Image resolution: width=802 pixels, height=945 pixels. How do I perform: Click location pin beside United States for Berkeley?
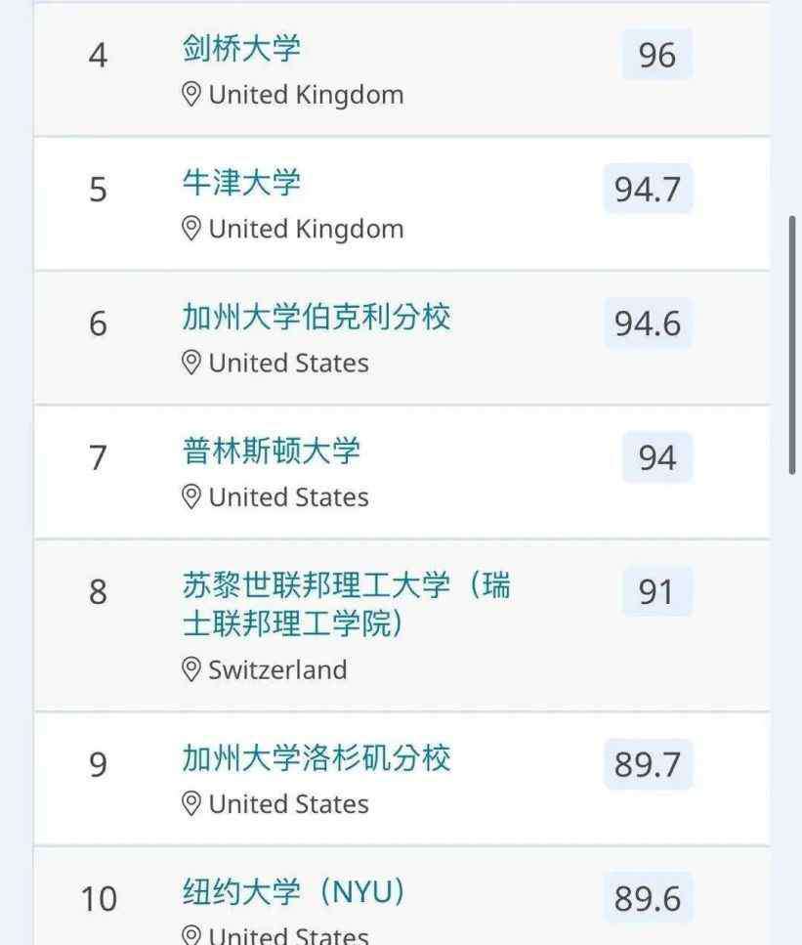point(191,364)
